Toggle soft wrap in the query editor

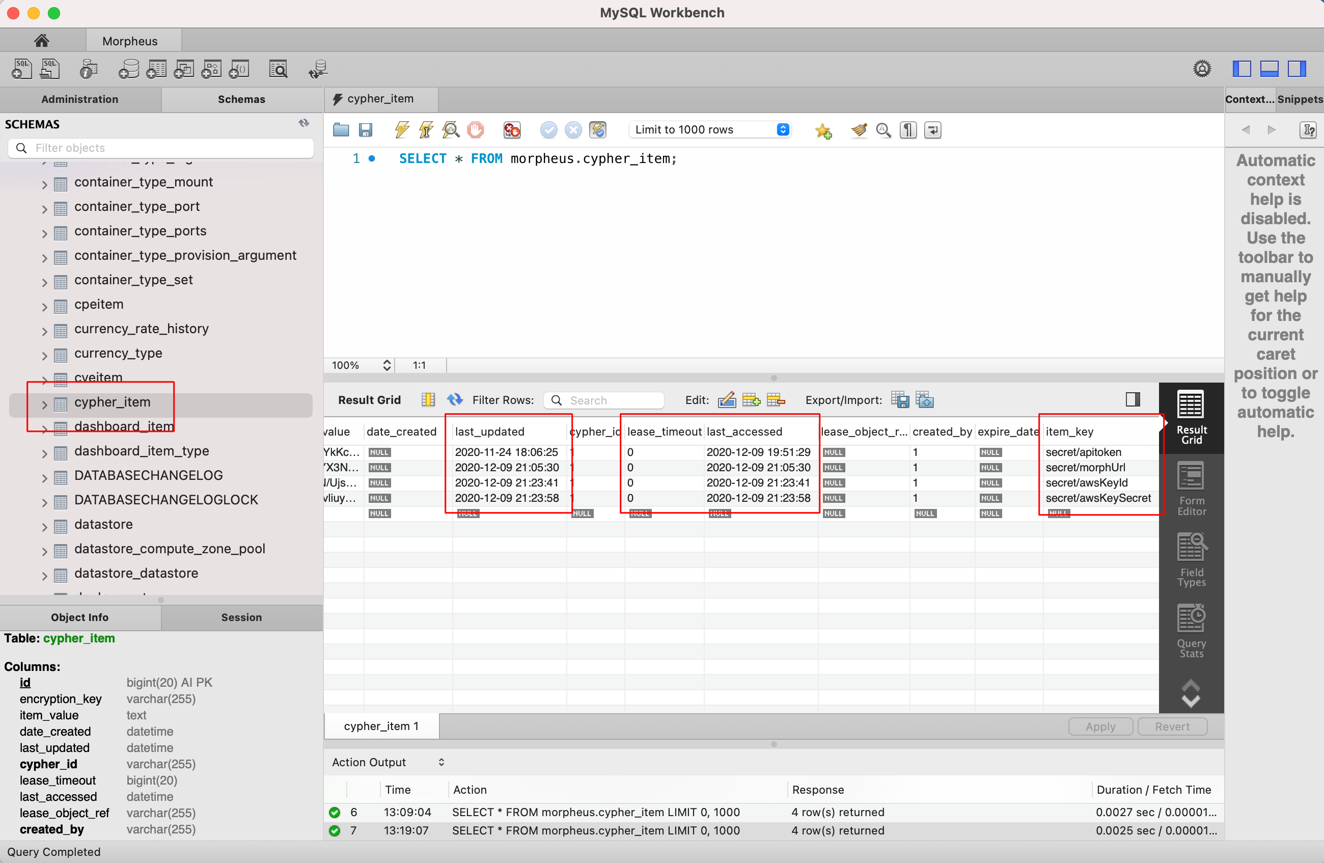[933, 129]
